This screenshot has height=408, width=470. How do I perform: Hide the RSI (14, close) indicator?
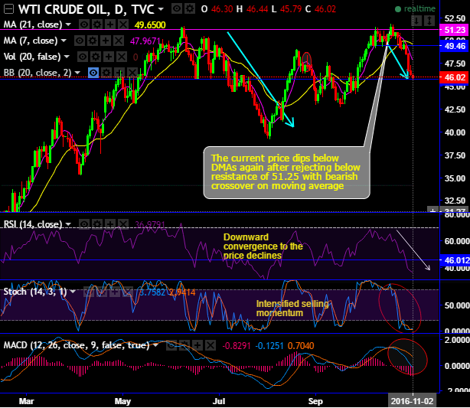84,224
